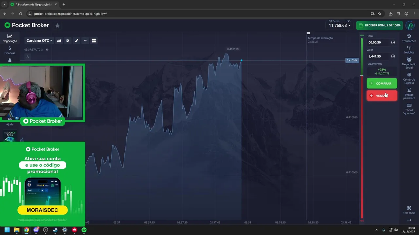Open Spotify from the taskbar
The width and height of the screenshot is (419, 235).
coord(84,230)
